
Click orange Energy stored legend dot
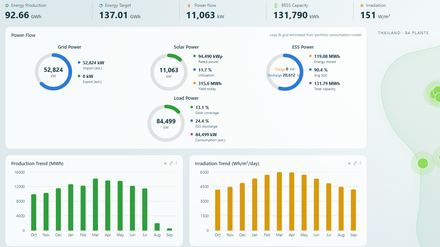310,56
